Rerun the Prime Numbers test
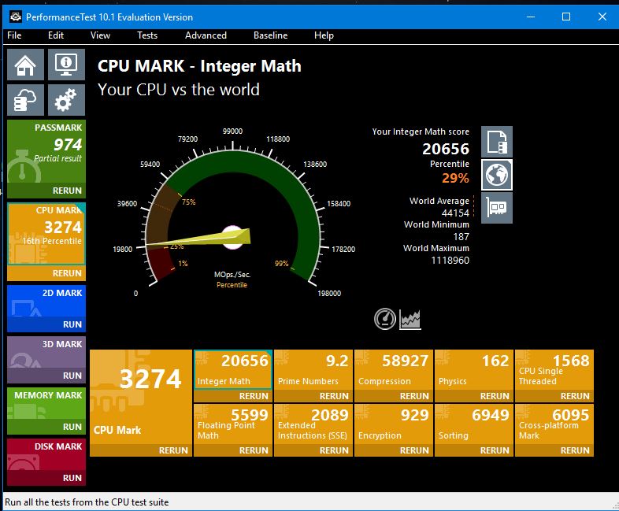 pos(313,396)
